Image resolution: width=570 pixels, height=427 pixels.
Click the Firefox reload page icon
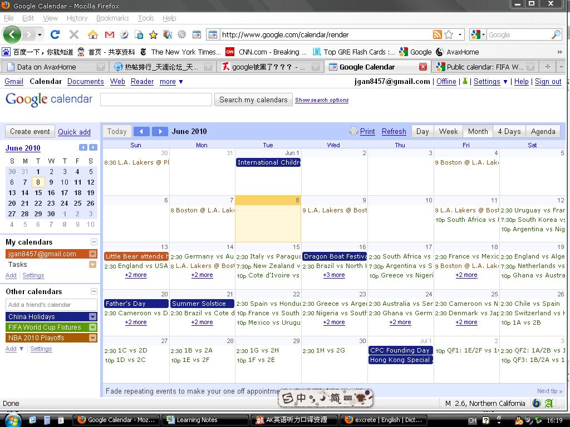[55, 34]
